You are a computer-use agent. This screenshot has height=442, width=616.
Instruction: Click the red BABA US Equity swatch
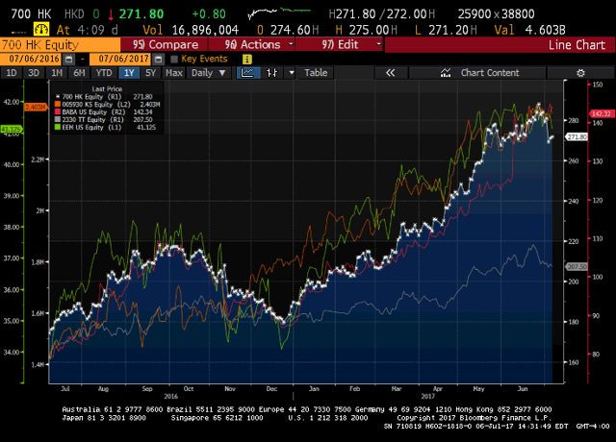click(58, 112)
